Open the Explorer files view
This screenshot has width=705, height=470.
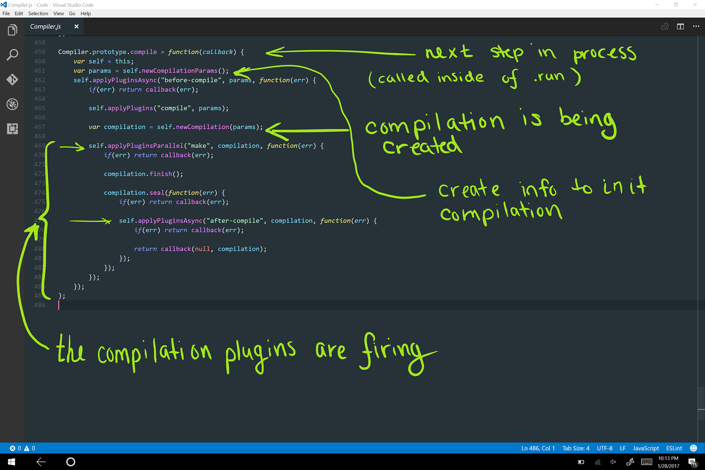pyautogui.click(x=12, y=30)
